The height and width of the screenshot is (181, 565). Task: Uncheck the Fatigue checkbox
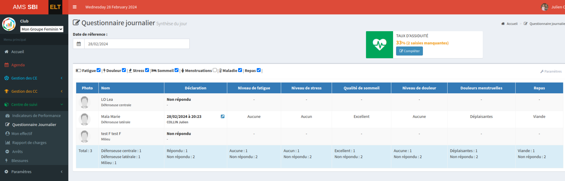99,70
